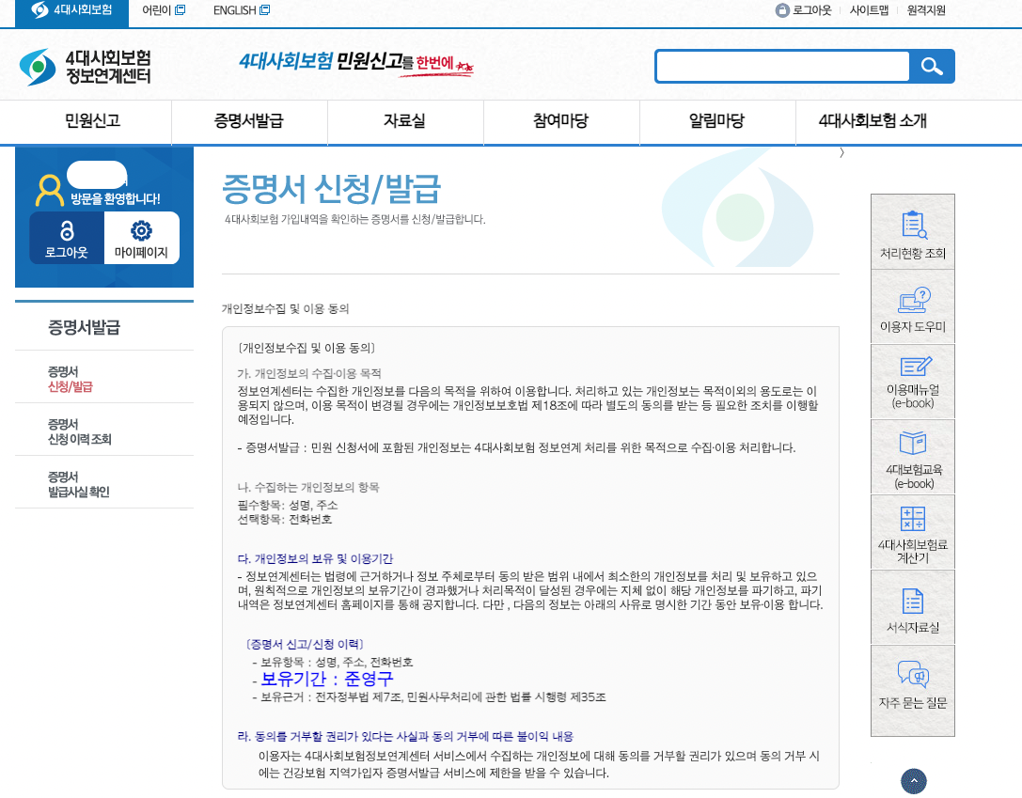Viewport: 1022px width, 798px height.
Task: Focus the site search input field
Action: pos(783,67)
